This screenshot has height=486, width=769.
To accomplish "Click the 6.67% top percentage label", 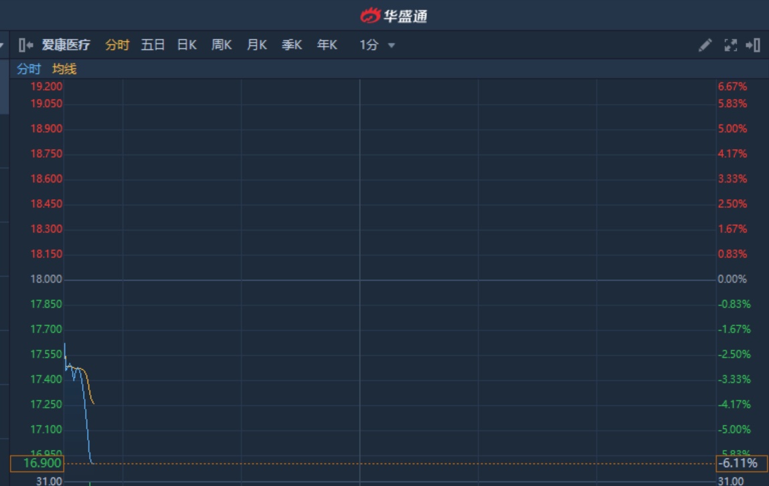I will coord(733,87).
